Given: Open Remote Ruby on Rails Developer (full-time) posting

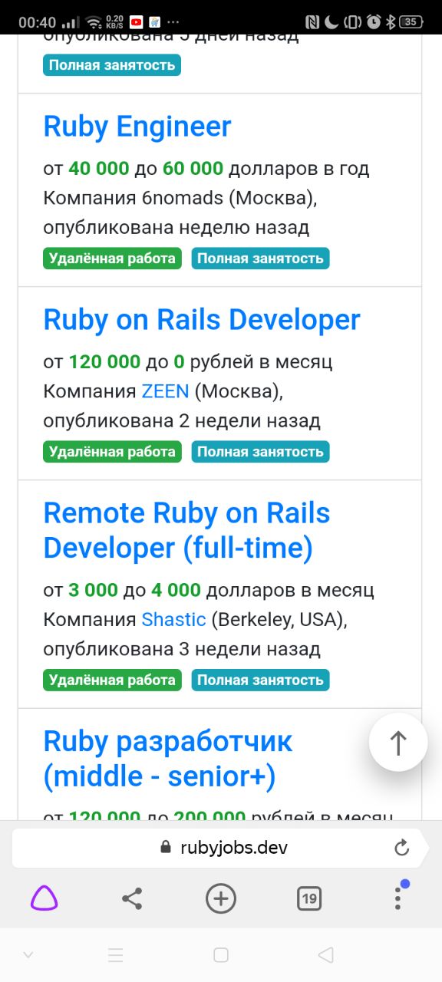Looking at the screenshot, I should [x=186, y=530].
